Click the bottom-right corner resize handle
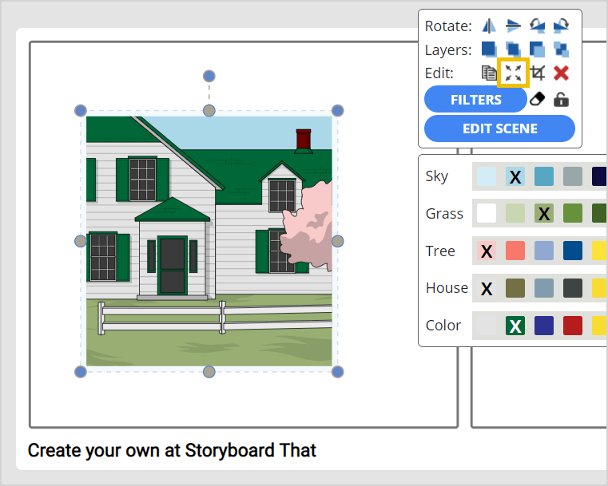 (x=338, y=372)
